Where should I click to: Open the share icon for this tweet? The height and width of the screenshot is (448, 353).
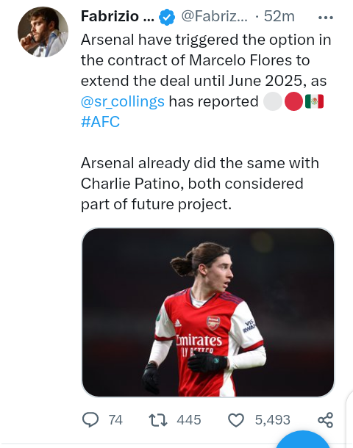[x=326, y=420]
